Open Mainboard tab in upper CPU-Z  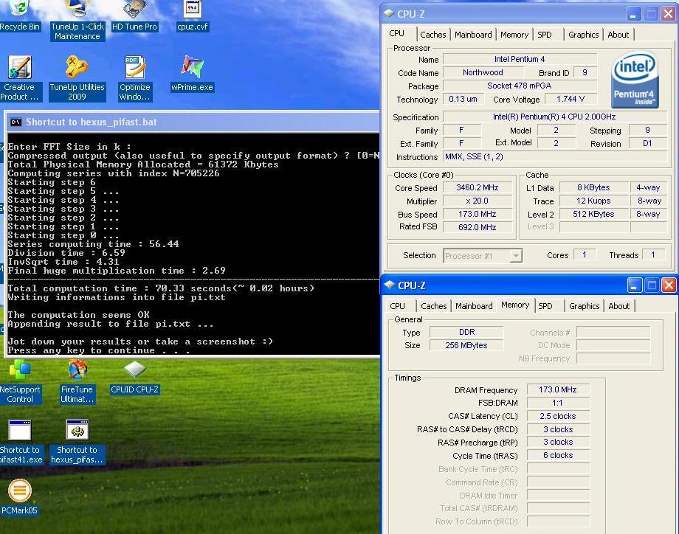[x=473, y=35]
